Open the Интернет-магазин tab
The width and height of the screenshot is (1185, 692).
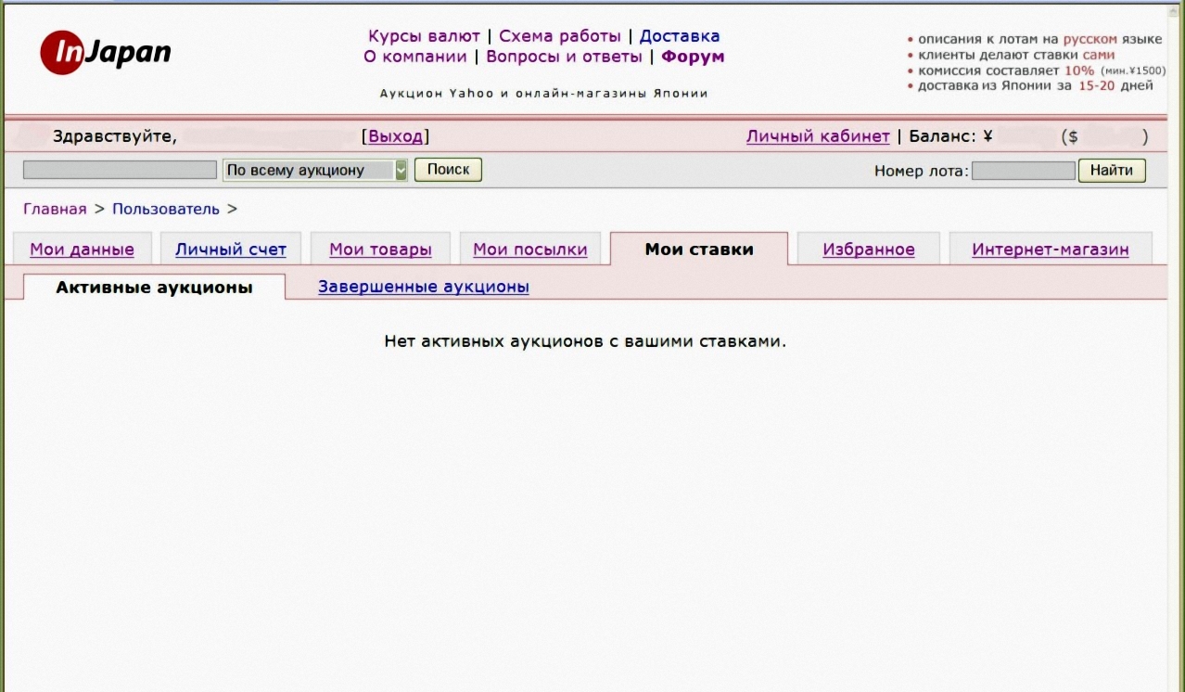pyautogui.click(x=1050, y=250)
